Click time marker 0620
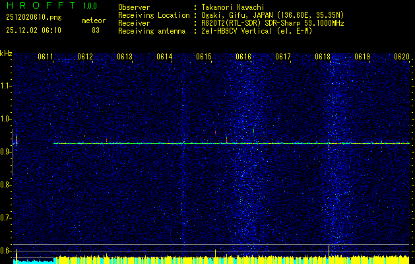The width and height of the screenshot is (415, 264). 402,57
